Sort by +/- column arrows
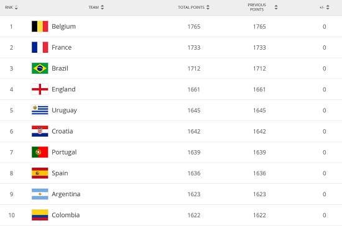The height and width of the screenshot is (226, 342). (328, 7)
